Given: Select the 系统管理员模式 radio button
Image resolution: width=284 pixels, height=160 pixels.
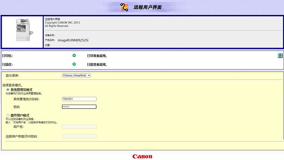Looking at the screenshot, I should point(8,90).
